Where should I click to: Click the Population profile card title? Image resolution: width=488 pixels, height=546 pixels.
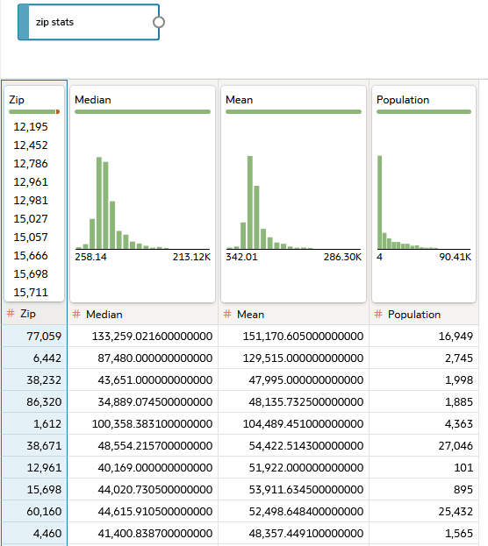tap(403, 100)
